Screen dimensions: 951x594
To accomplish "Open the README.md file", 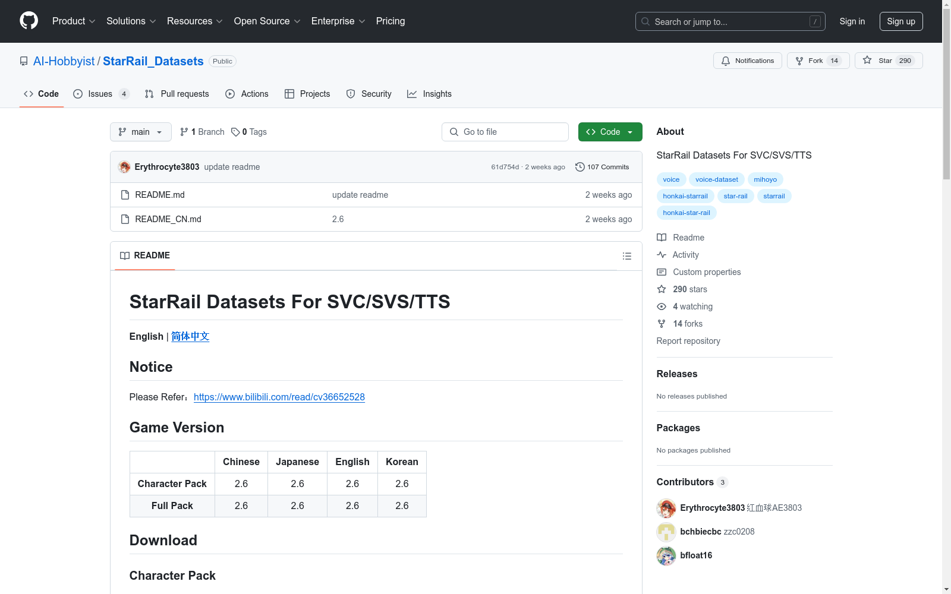I will 160,195.
